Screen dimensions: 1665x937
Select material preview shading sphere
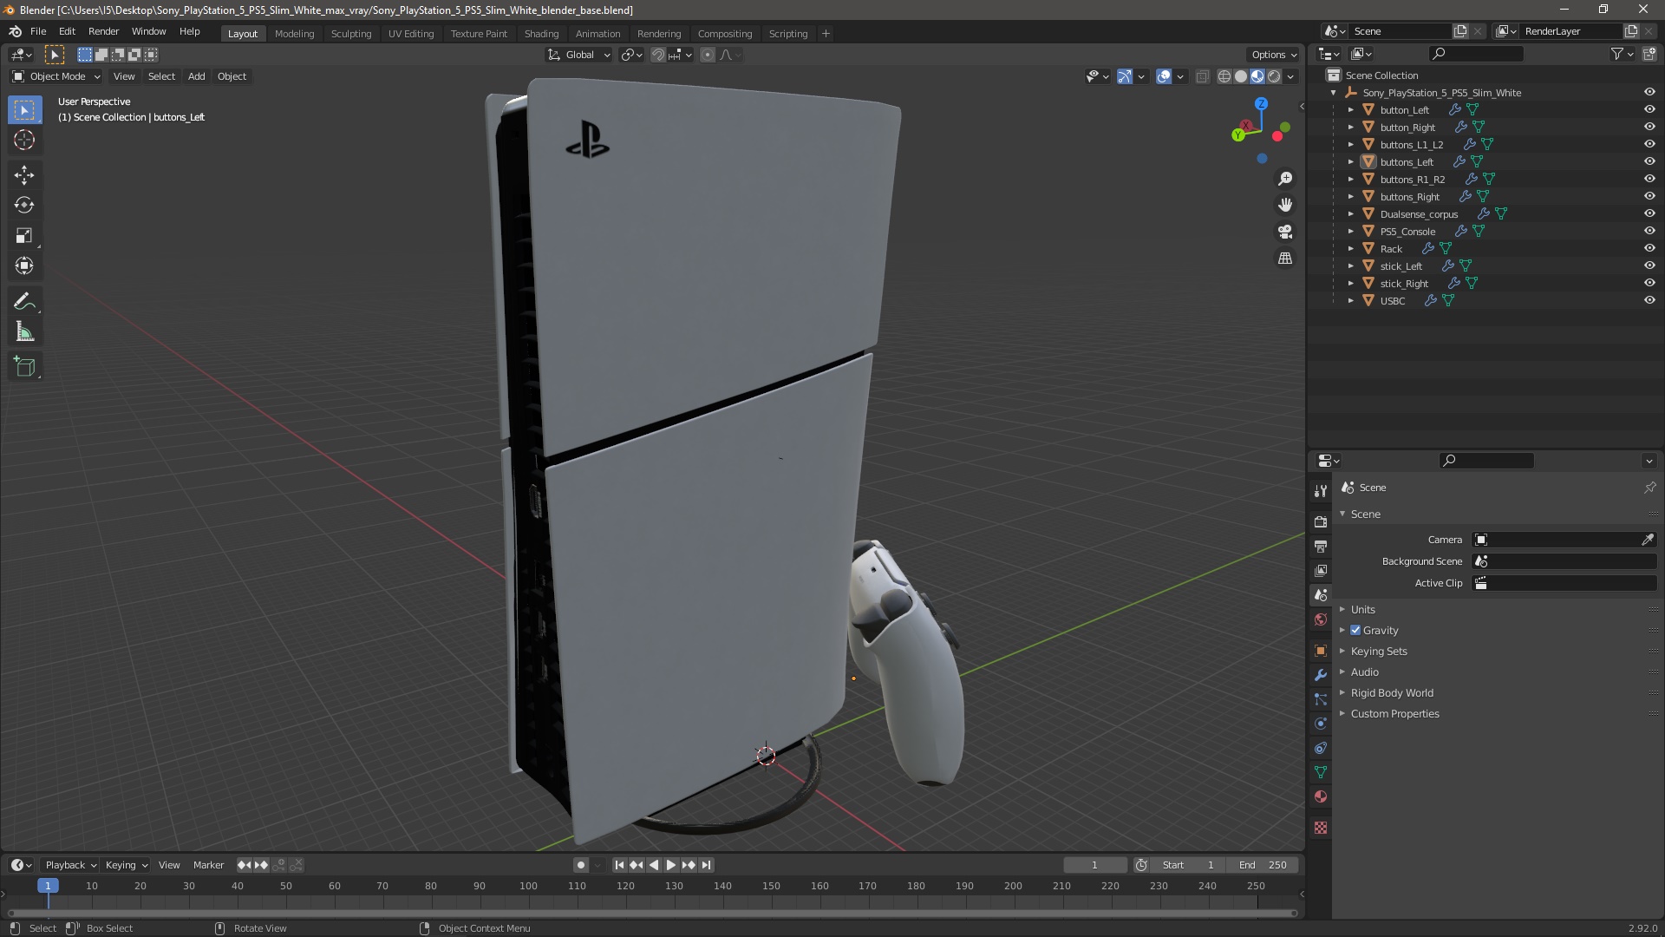pyautogui.click(x=1257, y=76)
